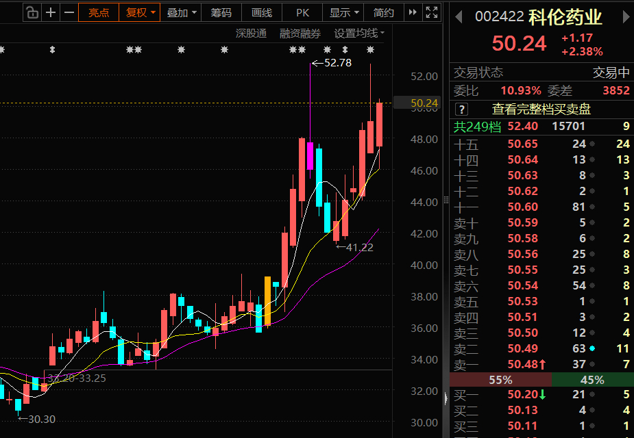Click the 30.30 low price marker
The width and height of the screenshot is (634, 438).
click(37, 420)
